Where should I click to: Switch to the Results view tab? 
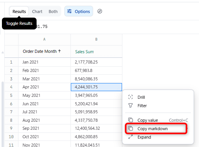click(19, 11)
